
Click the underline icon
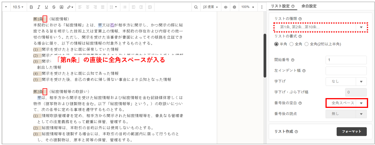point(46,7)
